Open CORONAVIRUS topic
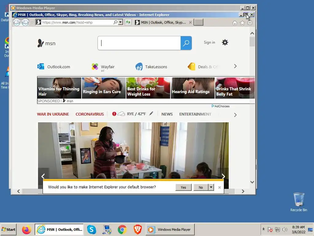Viewport: 314px width, 236px height. coord(90,114)
